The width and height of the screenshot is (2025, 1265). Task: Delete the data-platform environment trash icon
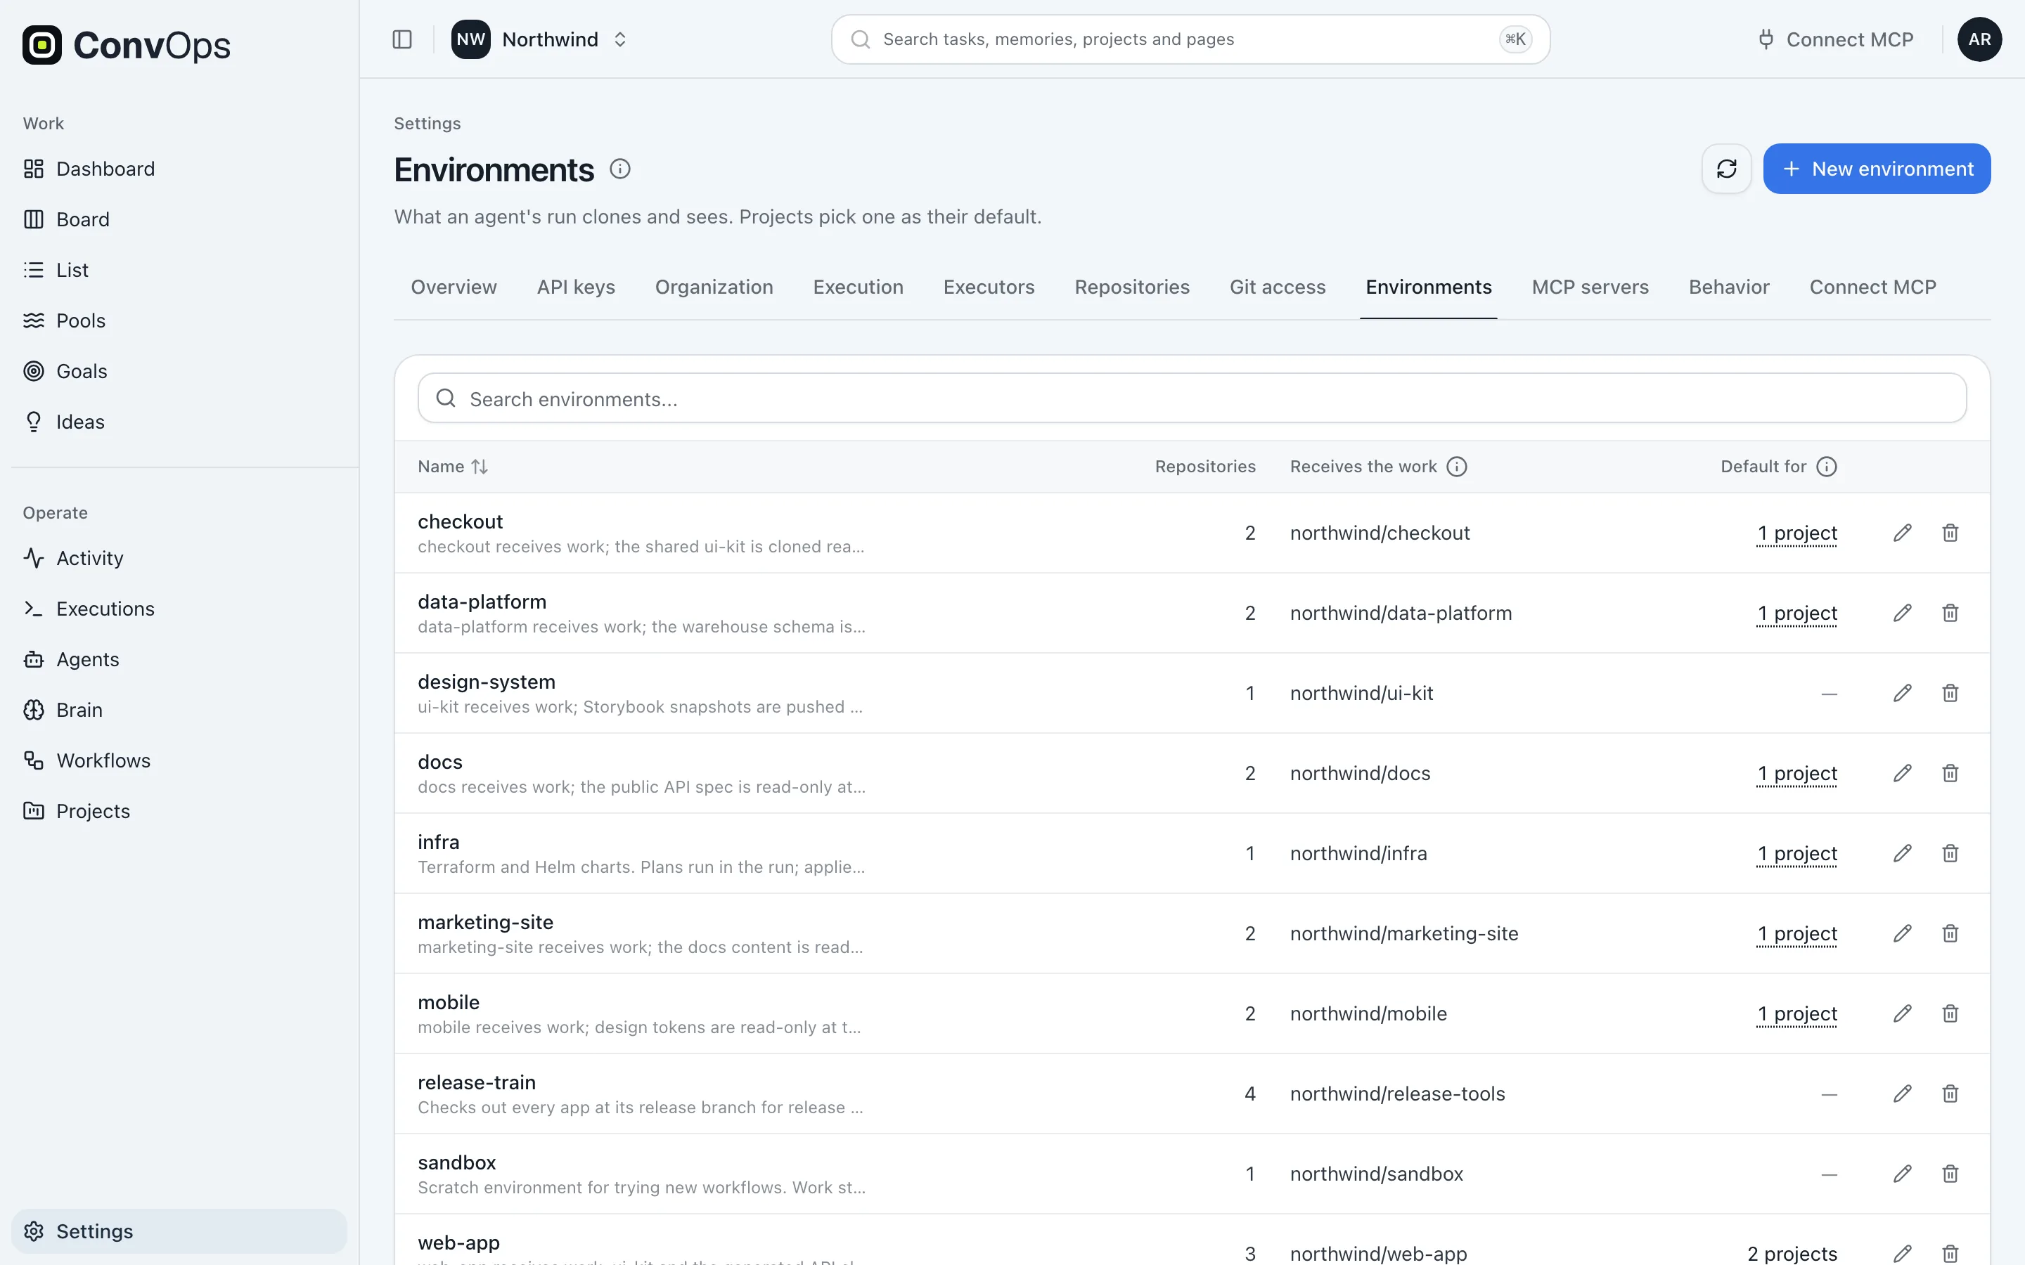[x=1950, y=614]
